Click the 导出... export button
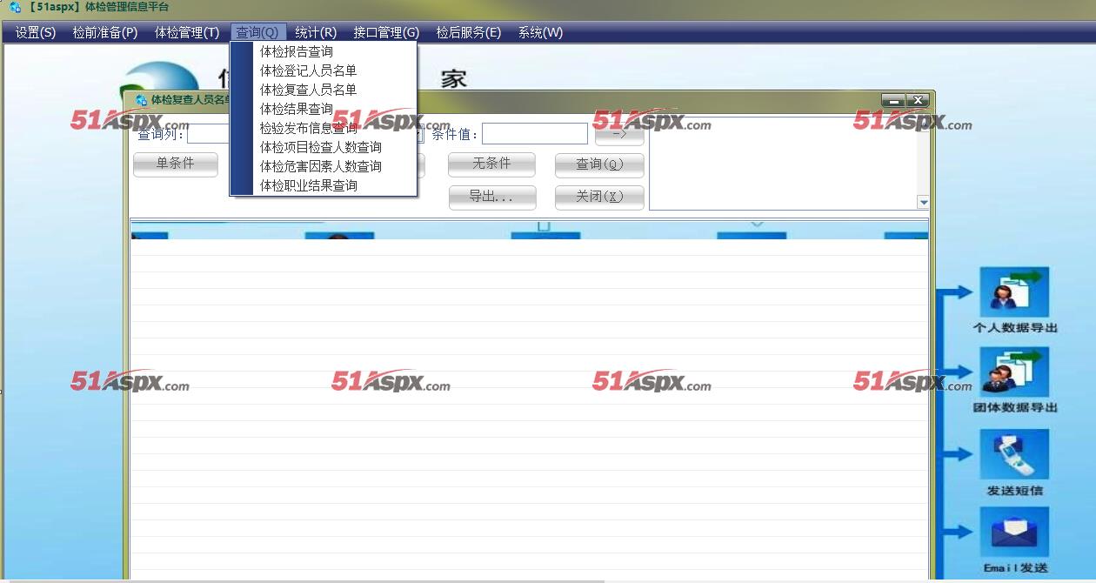1096x583 pixels. click(x=492, y=197)
